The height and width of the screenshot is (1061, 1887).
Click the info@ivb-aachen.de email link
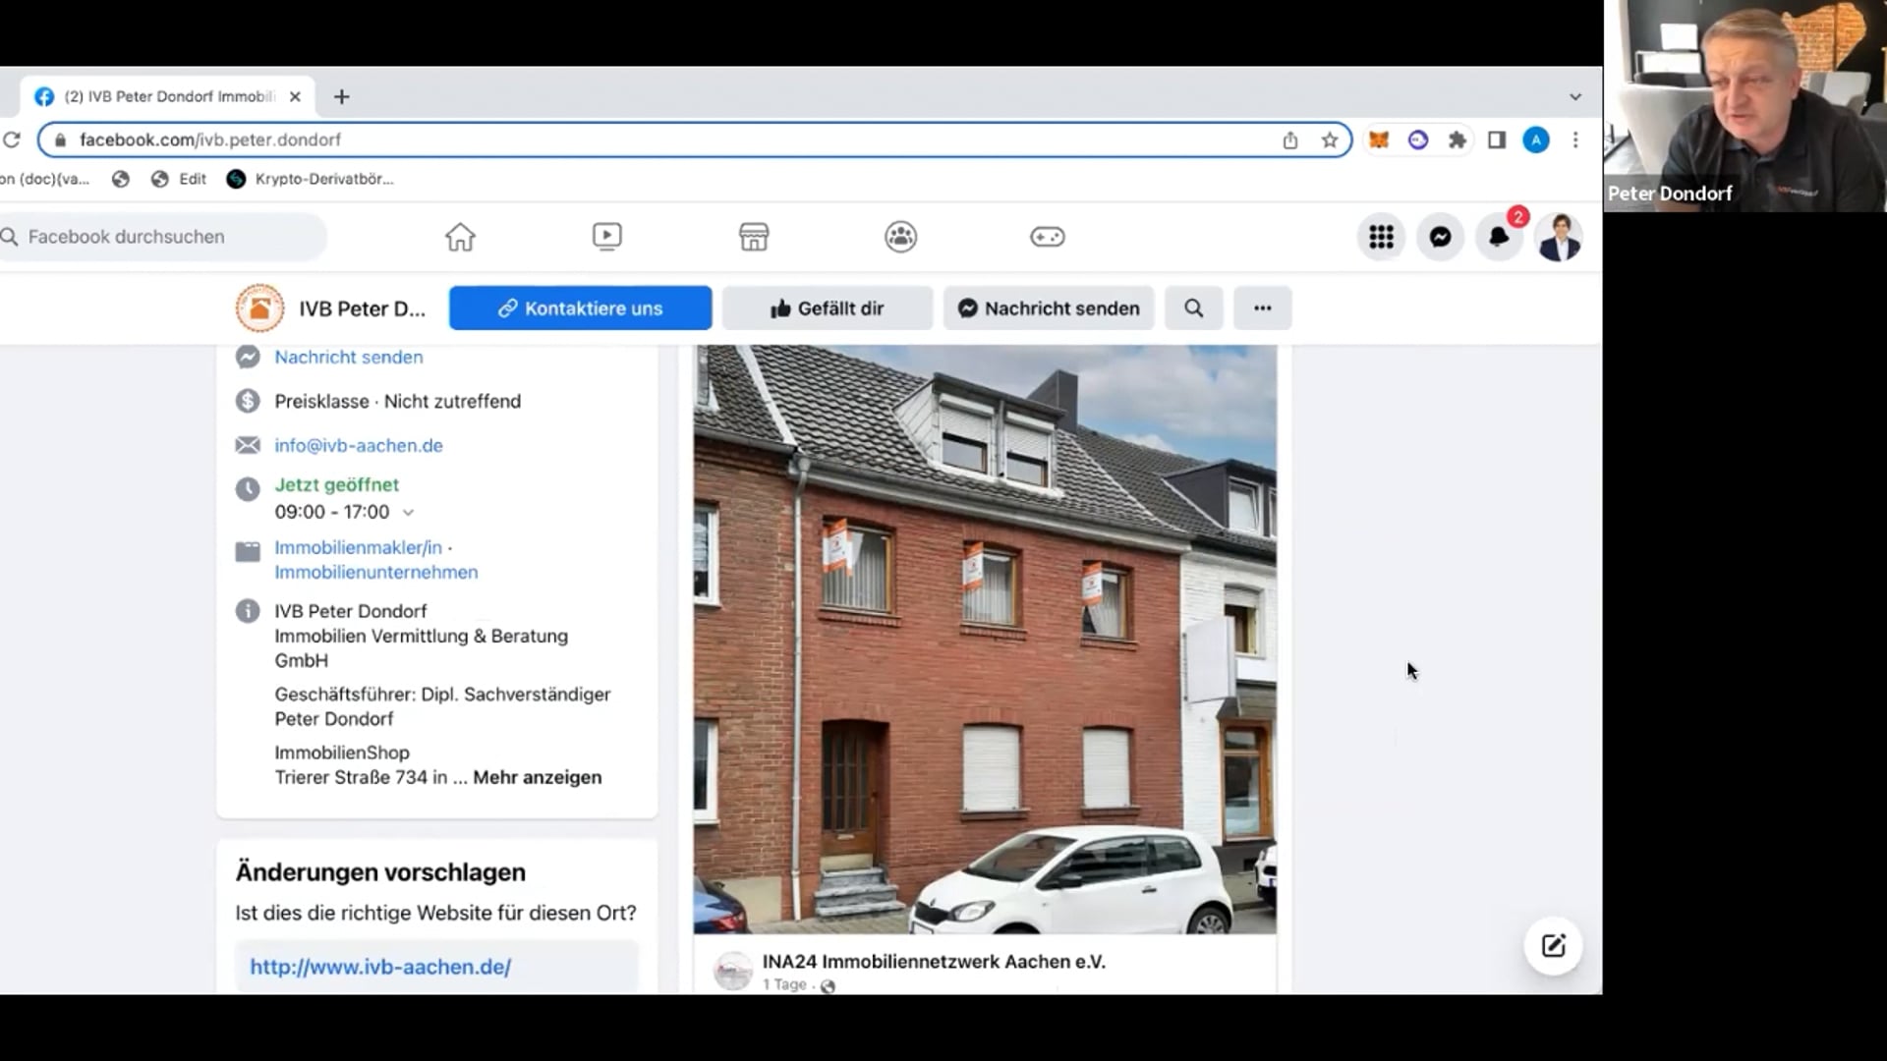[x=359, y=446]
